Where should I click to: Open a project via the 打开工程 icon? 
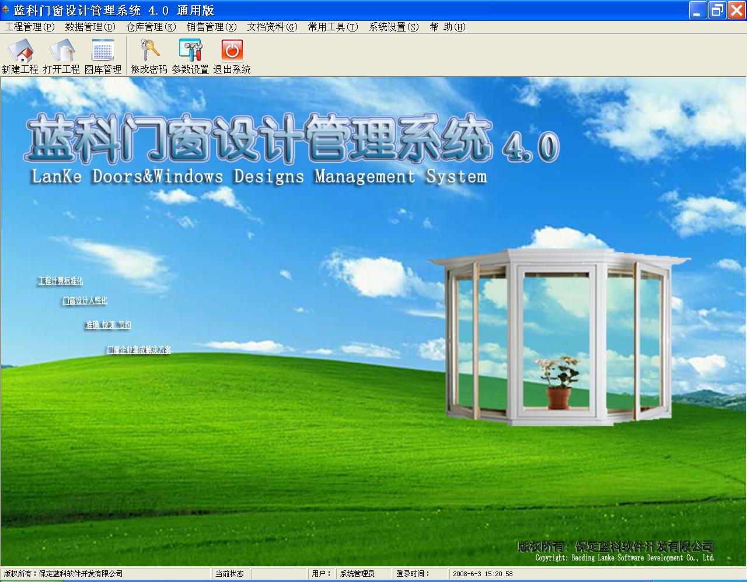click(61, 51)
